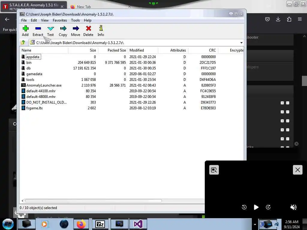This screenshot has height=230, width=307.
Task: Go up one folder level
Action: [23, 43]
